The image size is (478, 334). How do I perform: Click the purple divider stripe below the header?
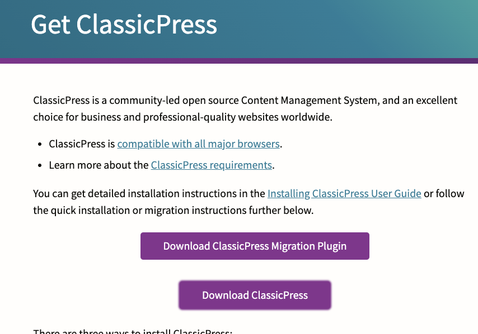click(239, 60)
